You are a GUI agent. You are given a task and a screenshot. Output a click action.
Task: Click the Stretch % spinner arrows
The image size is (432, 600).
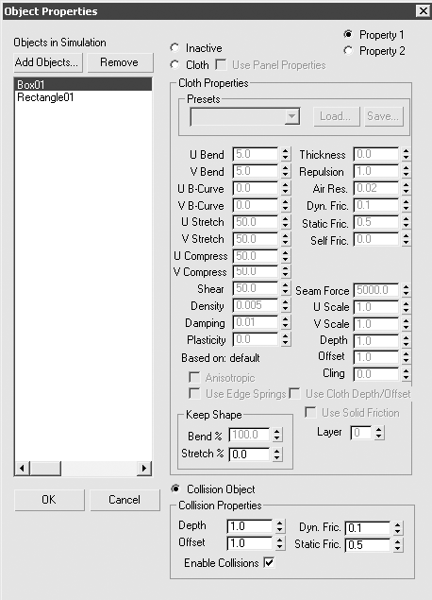277,454
